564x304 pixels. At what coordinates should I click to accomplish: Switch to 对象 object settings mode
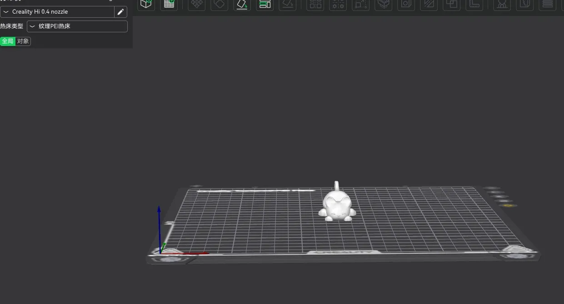tap(23, 41)
